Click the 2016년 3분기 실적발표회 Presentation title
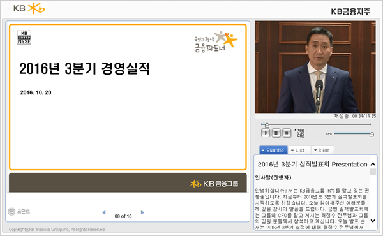Viewport: 383px width, 236px height. [312, 165]
